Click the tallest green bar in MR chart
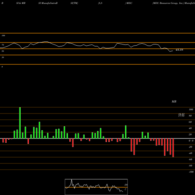Image resolution: width=195 pixels, height=195 pixels. point(20,123)
